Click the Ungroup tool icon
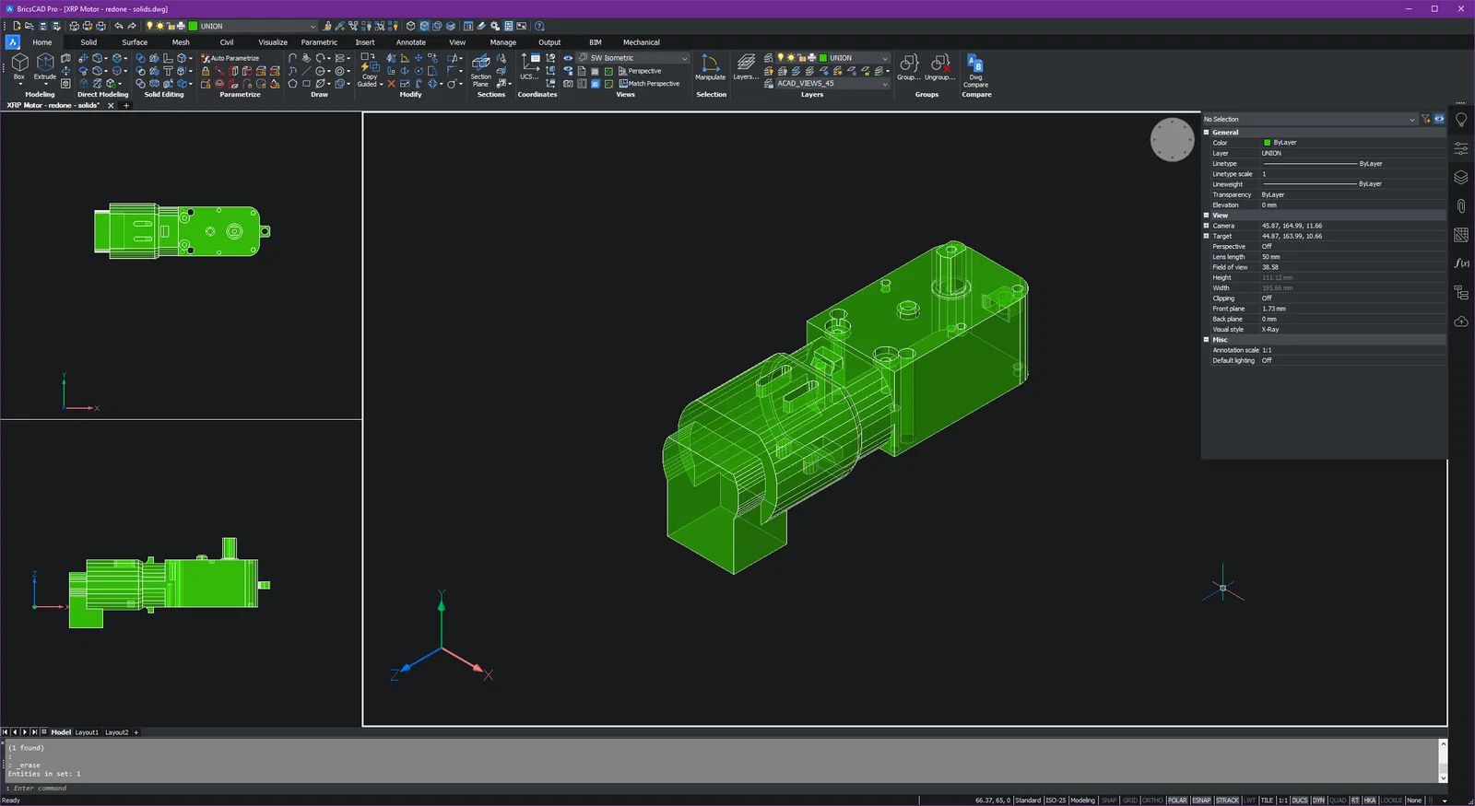 coord(940,66)
